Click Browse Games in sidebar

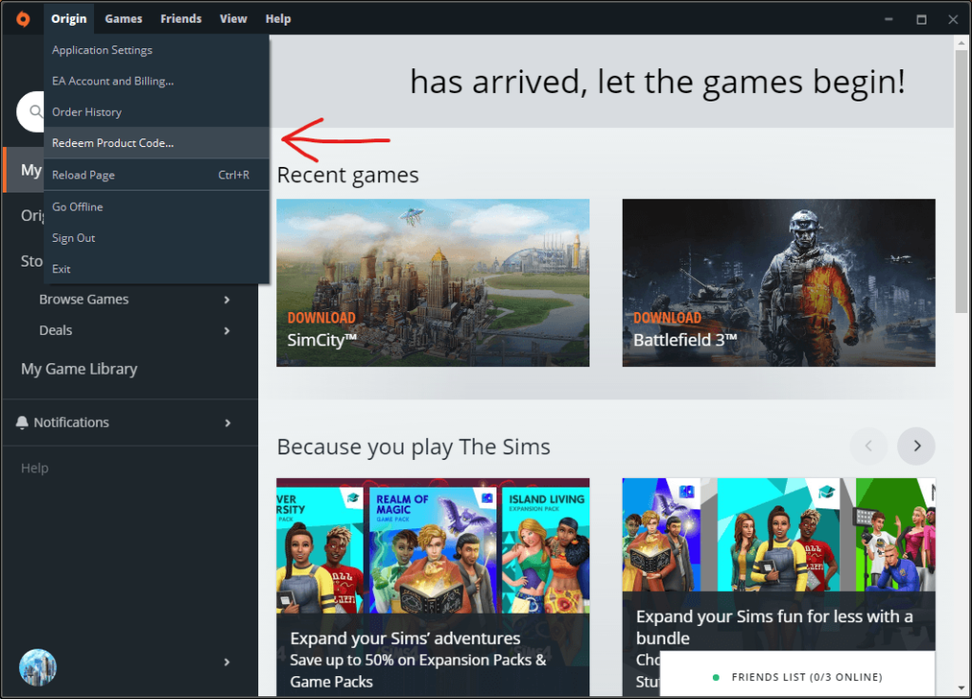[x=84, y=300]
